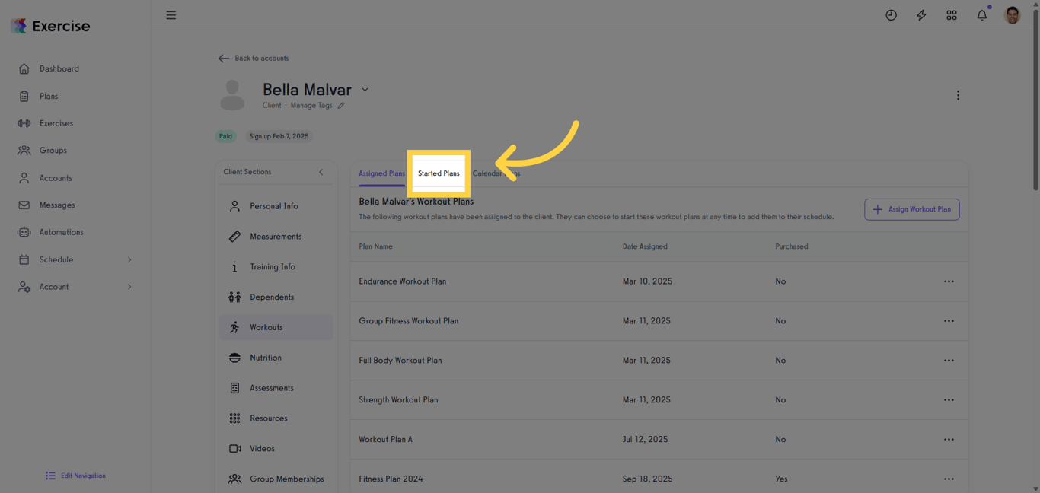Open Group Memberships section
The width and height of the screenshot is (1040, 493).
click(x=276, y=479)
